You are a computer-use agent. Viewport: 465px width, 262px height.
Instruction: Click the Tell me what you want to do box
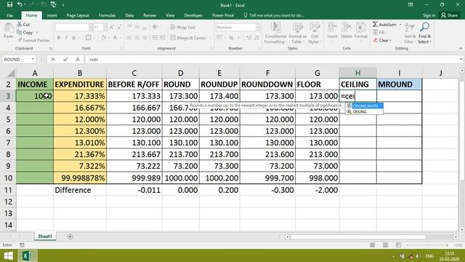(274, 15)
